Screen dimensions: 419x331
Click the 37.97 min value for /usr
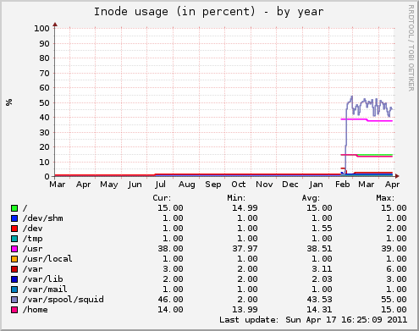pos(245,249)
